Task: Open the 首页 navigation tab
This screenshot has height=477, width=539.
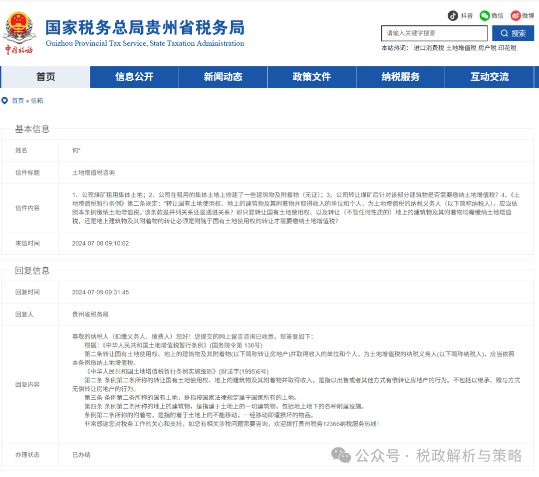Action: [45, 77]
